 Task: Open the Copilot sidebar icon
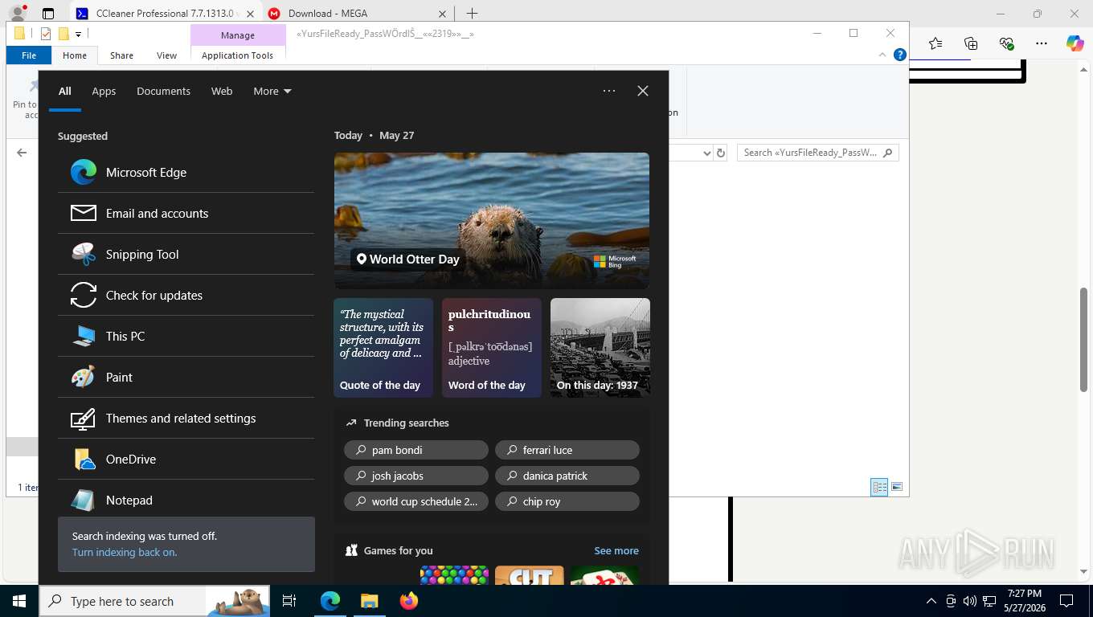(1075, 43)
